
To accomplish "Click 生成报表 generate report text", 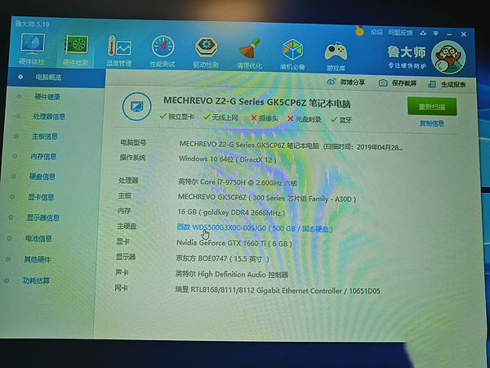I will tap(453, 84).
